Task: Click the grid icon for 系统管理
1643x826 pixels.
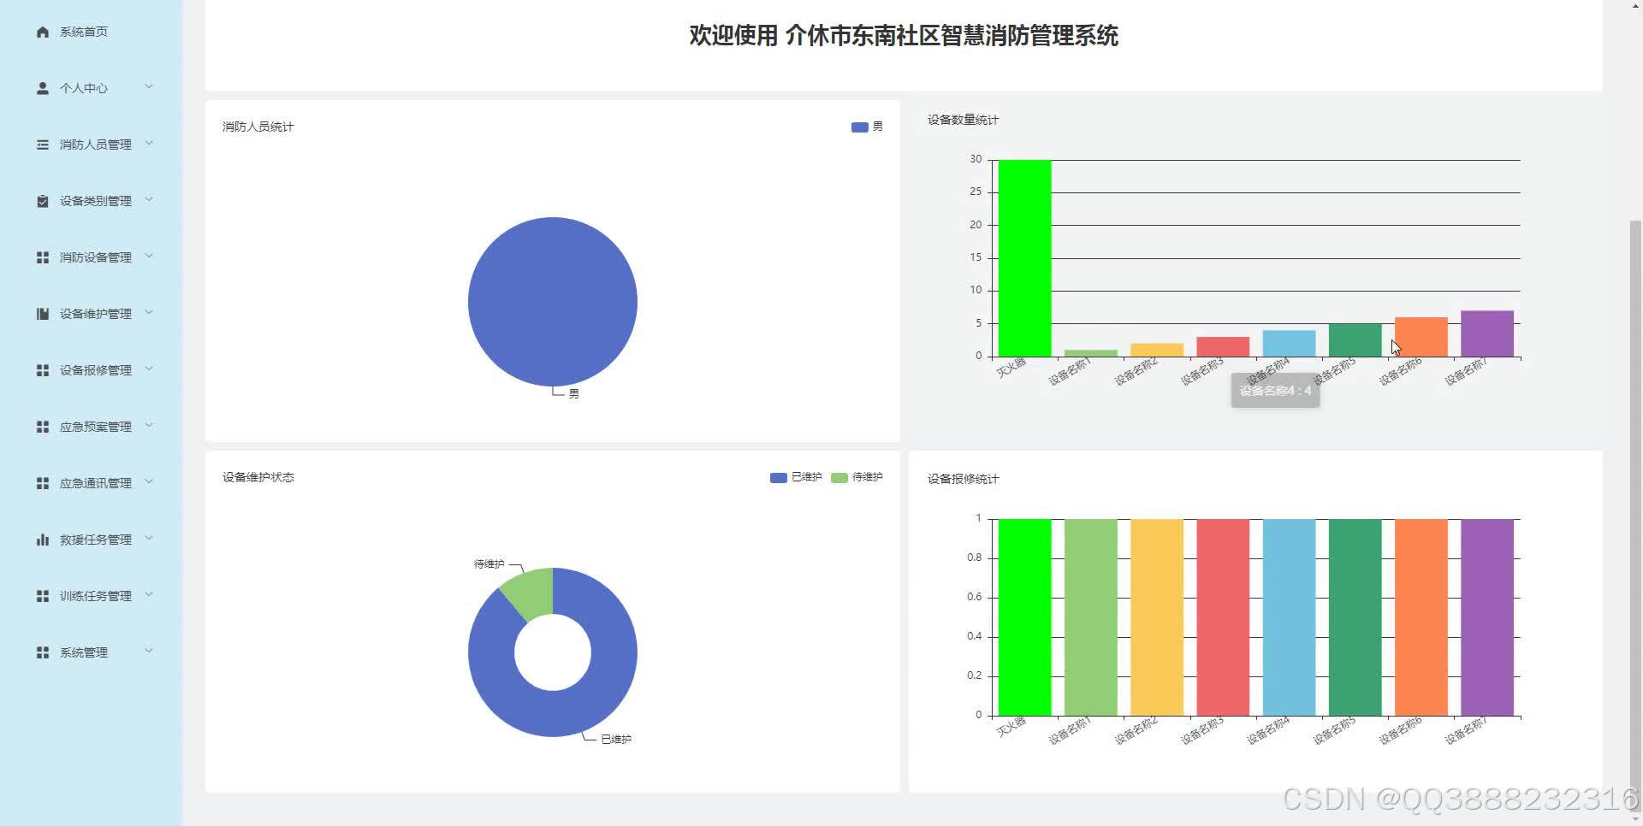Action: tap(43, 652)
